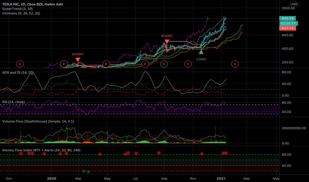Click the 200.00 price axis label
This screenshot has height=182, width=309.
pyautogui.click(x=287, y=62)
